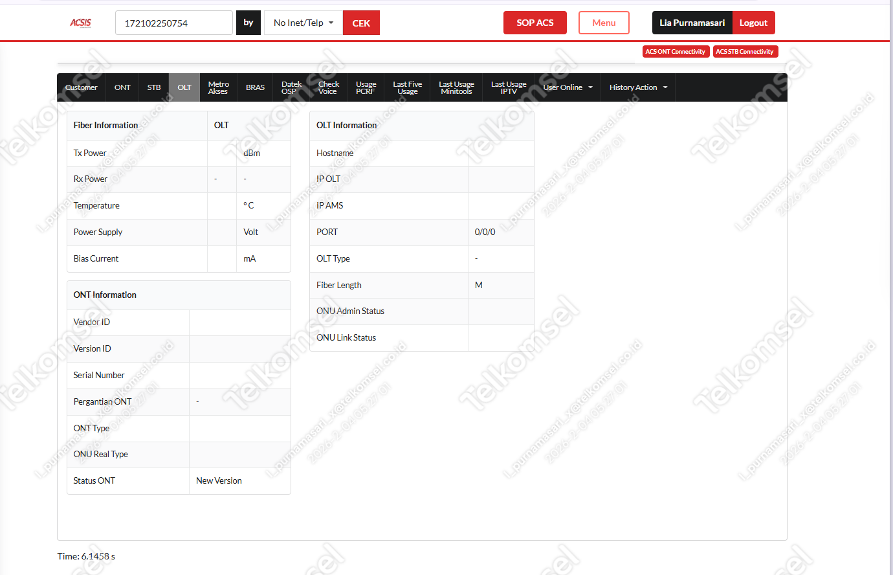Click the Lia Purnamasari user name
Screen dimensions: 893x575
coord(692,23)
